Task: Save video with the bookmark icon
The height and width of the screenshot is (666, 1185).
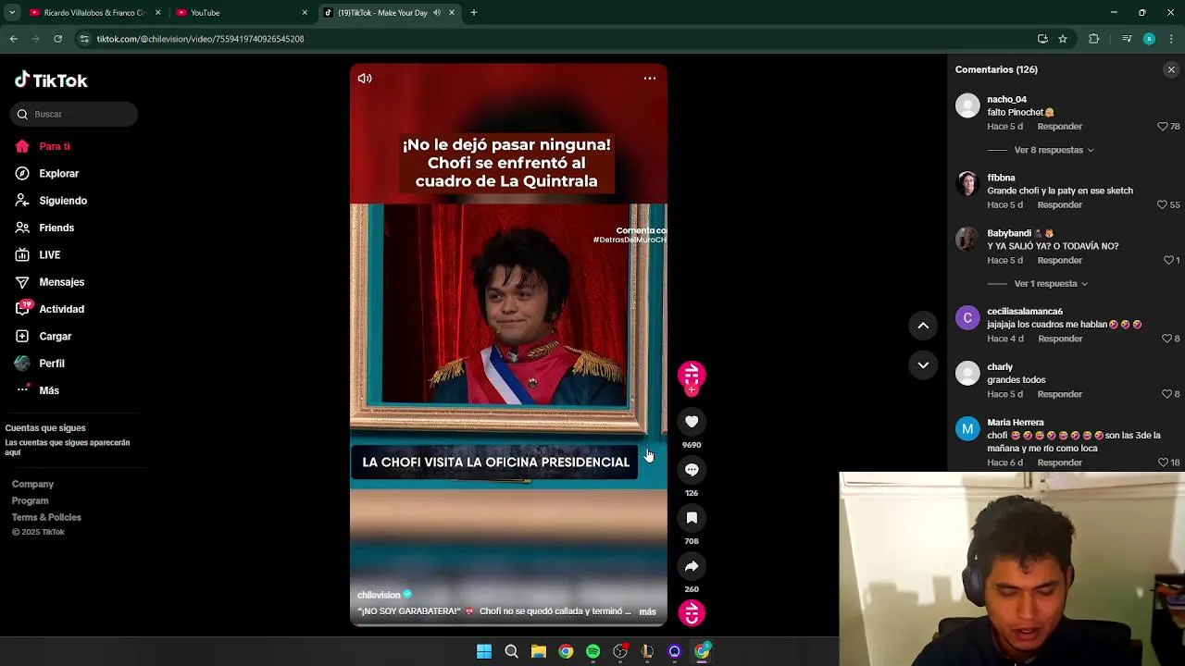Action: (692, 518)
